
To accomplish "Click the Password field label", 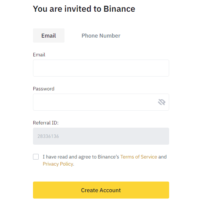I will click(x=44, y=89).
